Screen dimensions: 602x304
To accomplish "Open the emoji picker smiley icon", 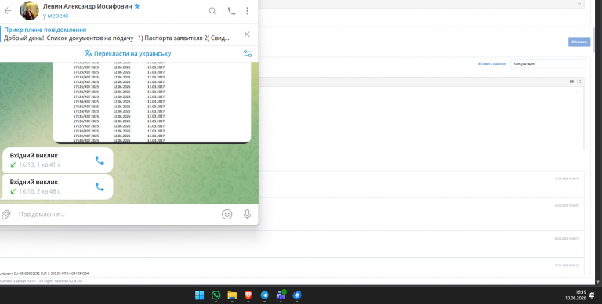I will (227, 214).
